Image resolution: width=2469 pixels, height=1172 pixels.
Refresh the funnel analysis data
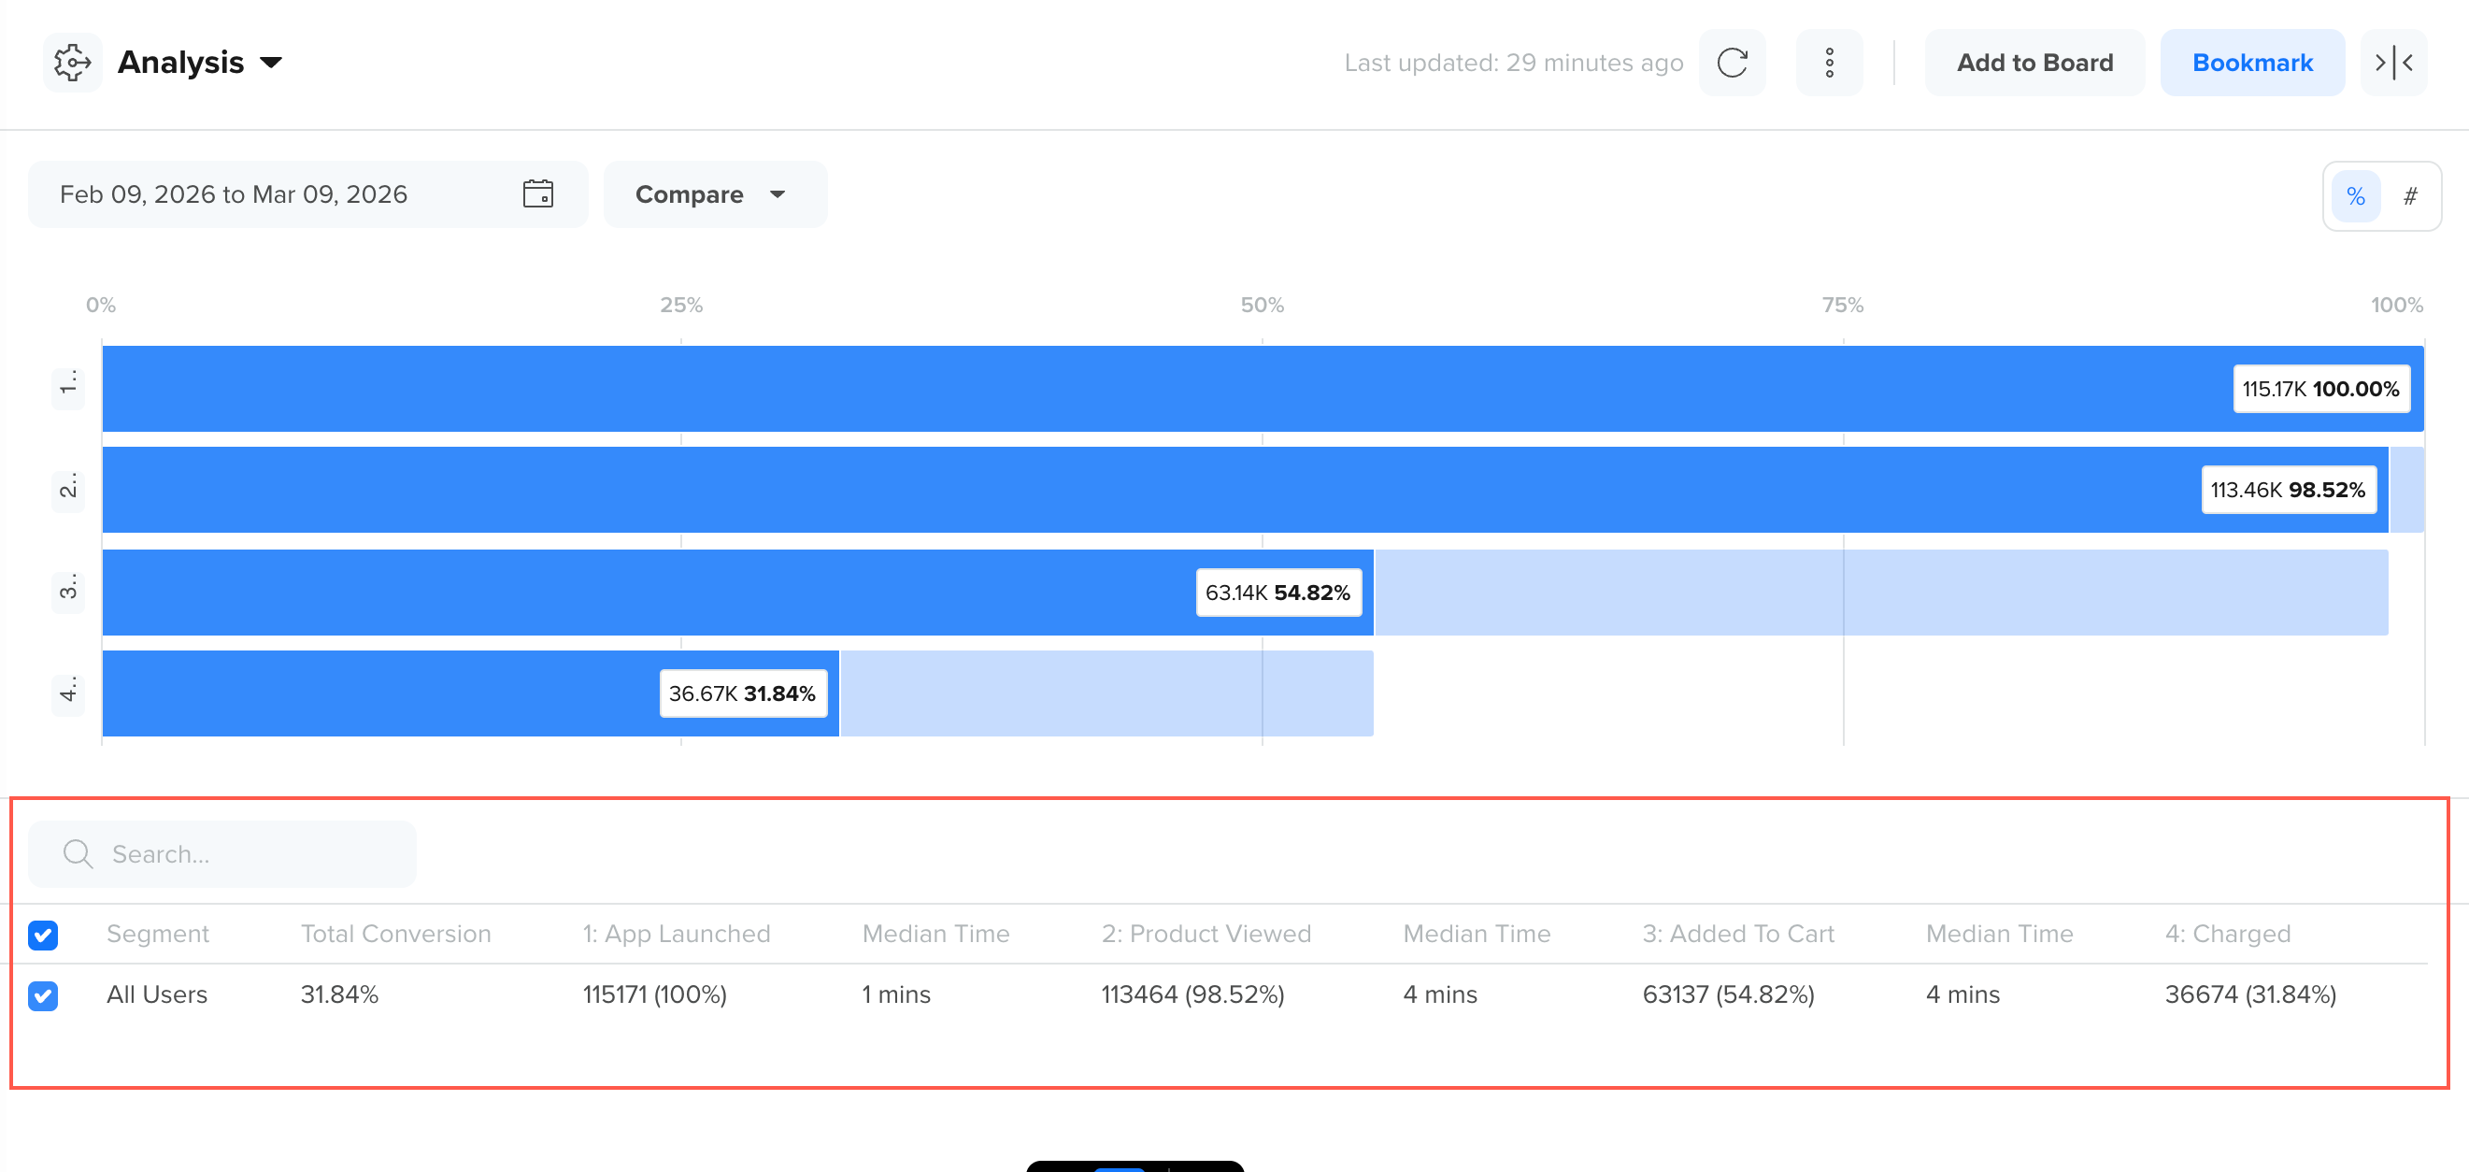coord(1731,63)
